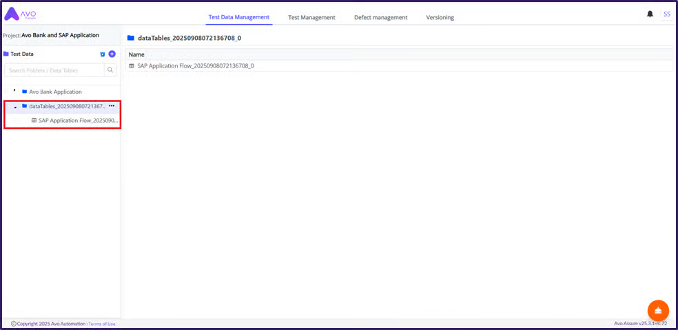Viewport: 678px width, 330px height.
Task: Open the SS user profile avatar
Action: 666,14
